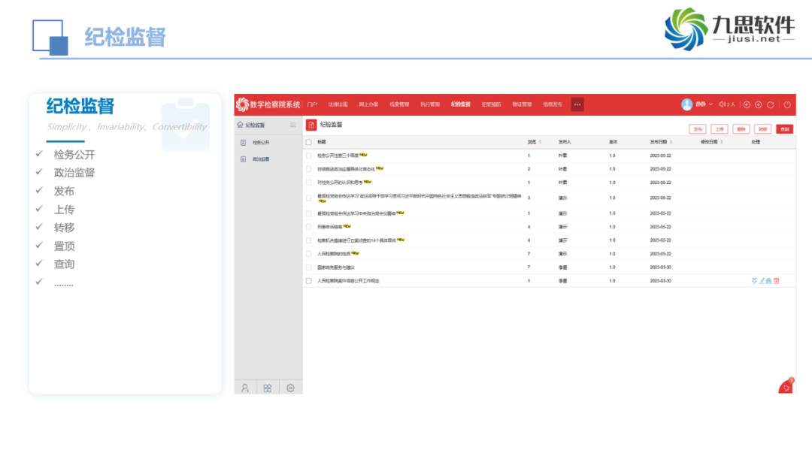Click the refresh icon in top bar
Viewport: 812px width, 453px height.
(770, 104)
